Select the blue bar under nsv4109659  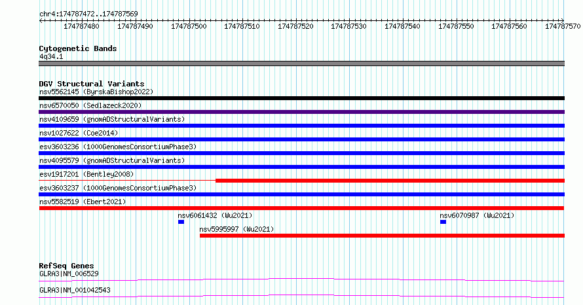(301, 126)
